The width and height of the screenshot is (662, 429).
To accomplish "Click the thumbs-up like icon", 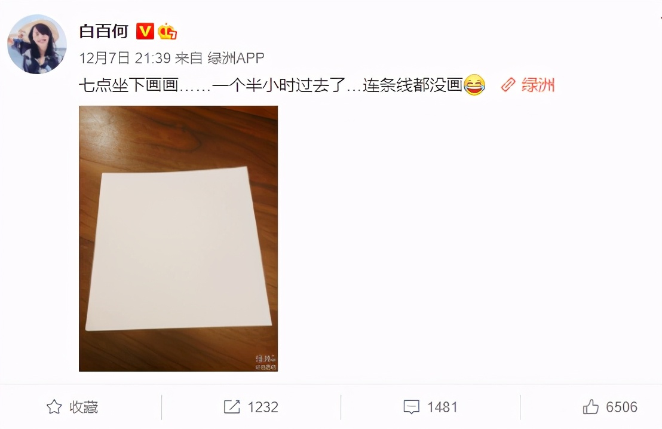I will tap(591, 407).
